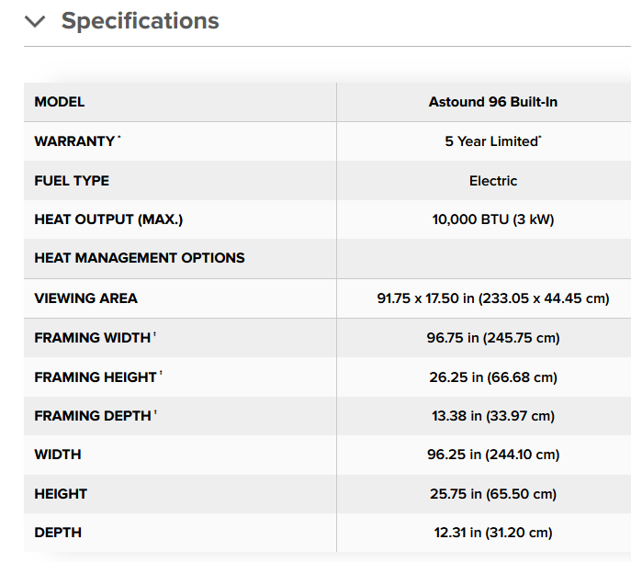The image size is (631, 562).
Task: Click the Electric fuel type value
Action: click(x=493, y=181)
